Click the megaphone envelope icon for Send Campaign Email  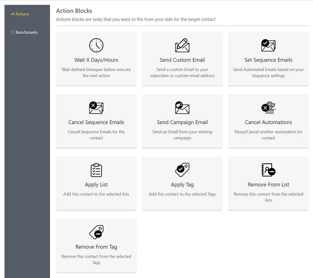(x=182, y=108)
